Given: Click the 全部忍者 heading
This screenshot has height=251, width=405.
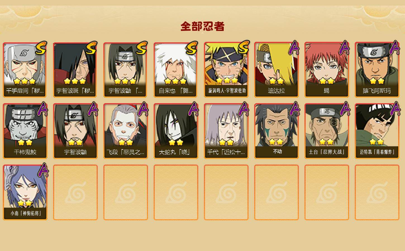Looking at the screenshot, I should click(x=202, y=26).
